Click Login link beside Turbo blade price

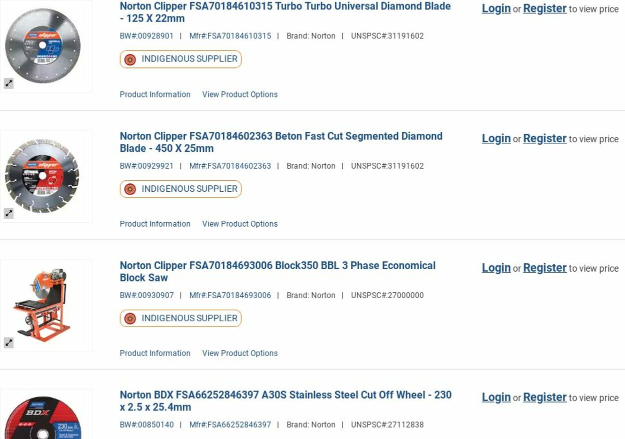pos(496,8)
